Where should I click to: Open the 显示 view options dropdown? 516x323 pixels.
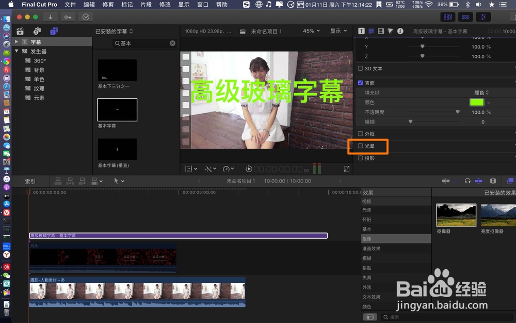(x=338, y=31)
